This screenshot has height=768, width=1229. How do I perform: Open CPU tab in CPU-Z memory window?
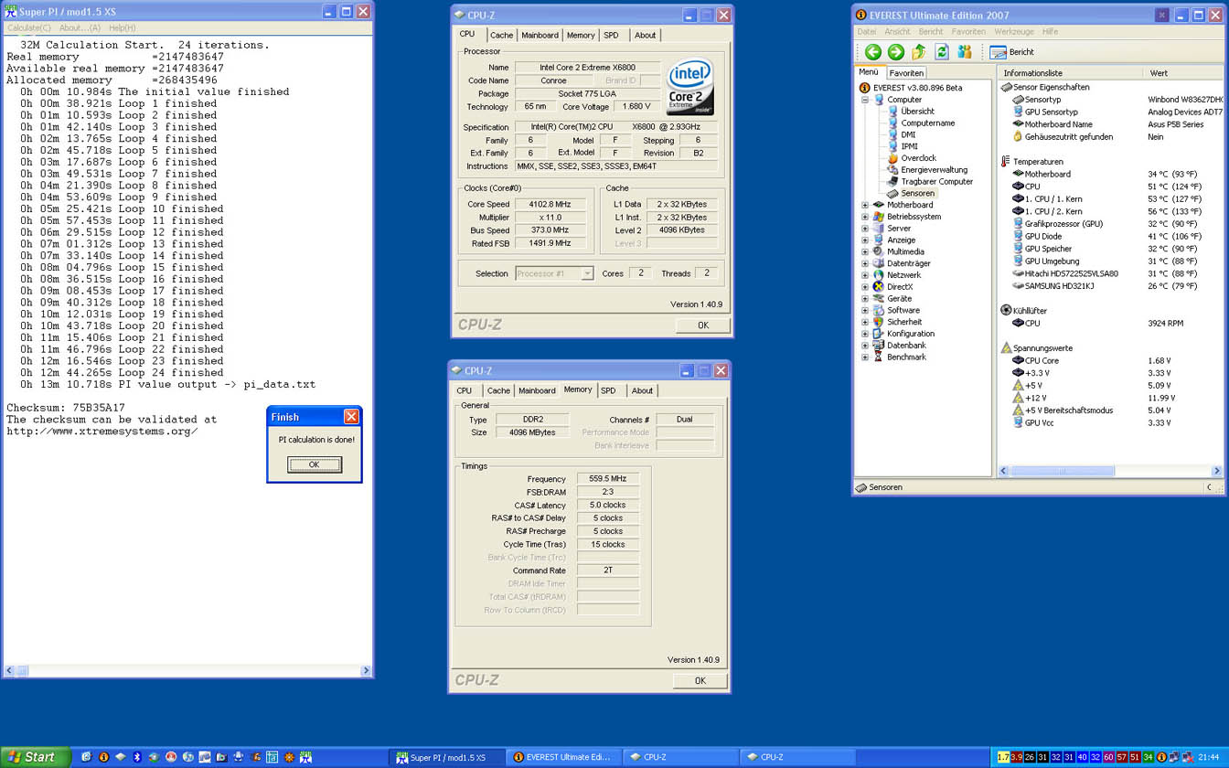(x=465, y=390)
